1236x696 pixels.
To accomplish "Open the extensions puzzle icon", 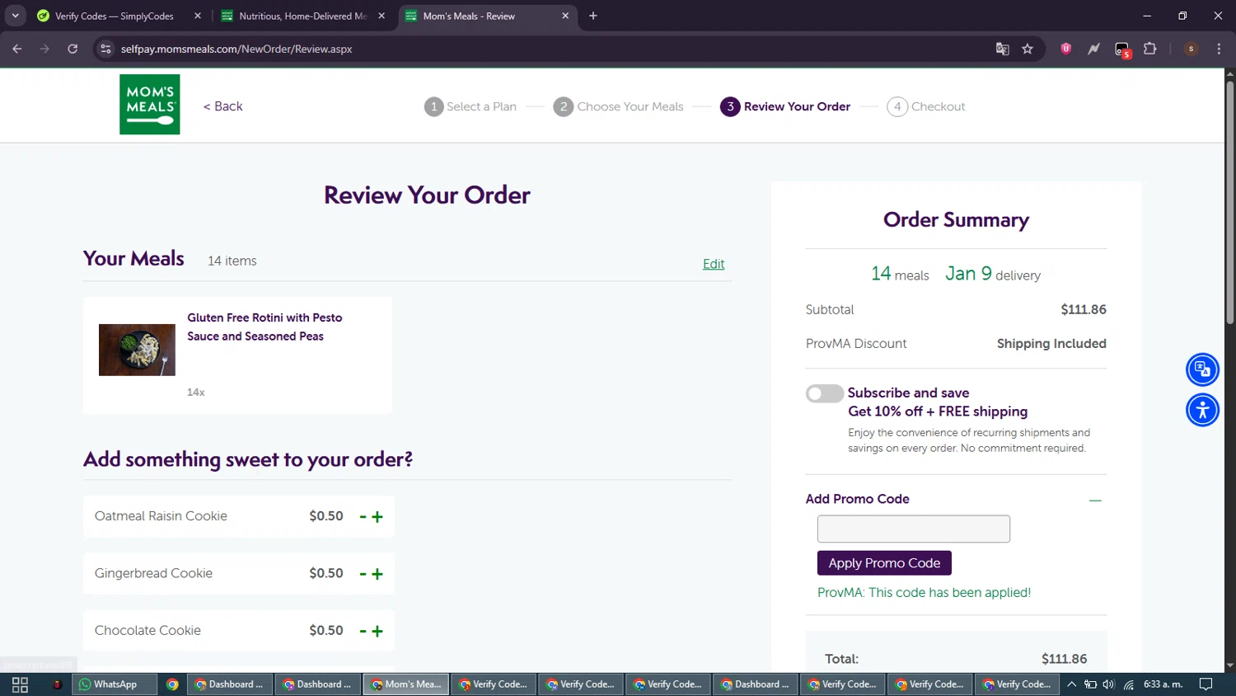I will click(x=1150, y=49).
